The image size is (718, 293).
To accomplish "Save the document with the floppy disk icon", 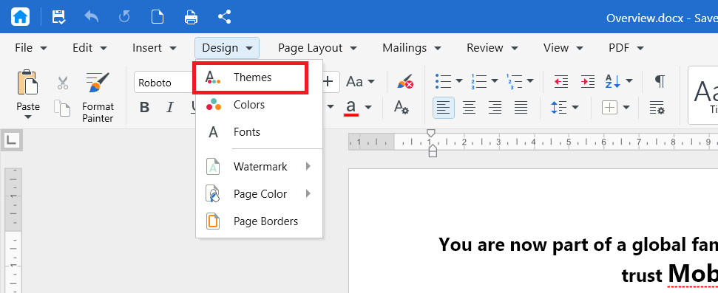I will pyautogui.click(x=58, y=17).
